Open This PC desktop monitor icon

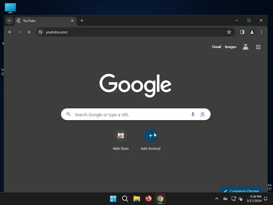[10, 8]
